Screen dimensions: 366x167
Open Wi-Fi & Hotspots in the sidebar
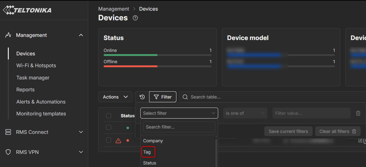coord(36,66)
